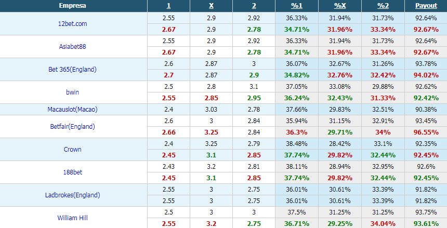Open the Betfair(England) link
Image resolution: width=447 pixels, height=228 pixels.
coord(72,127)
